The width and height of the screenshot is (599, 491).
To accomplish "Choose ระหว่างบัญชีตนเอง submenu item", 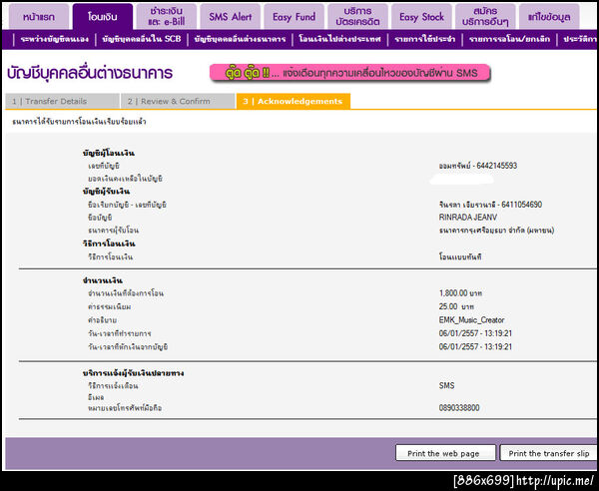I will coord(54,39).
